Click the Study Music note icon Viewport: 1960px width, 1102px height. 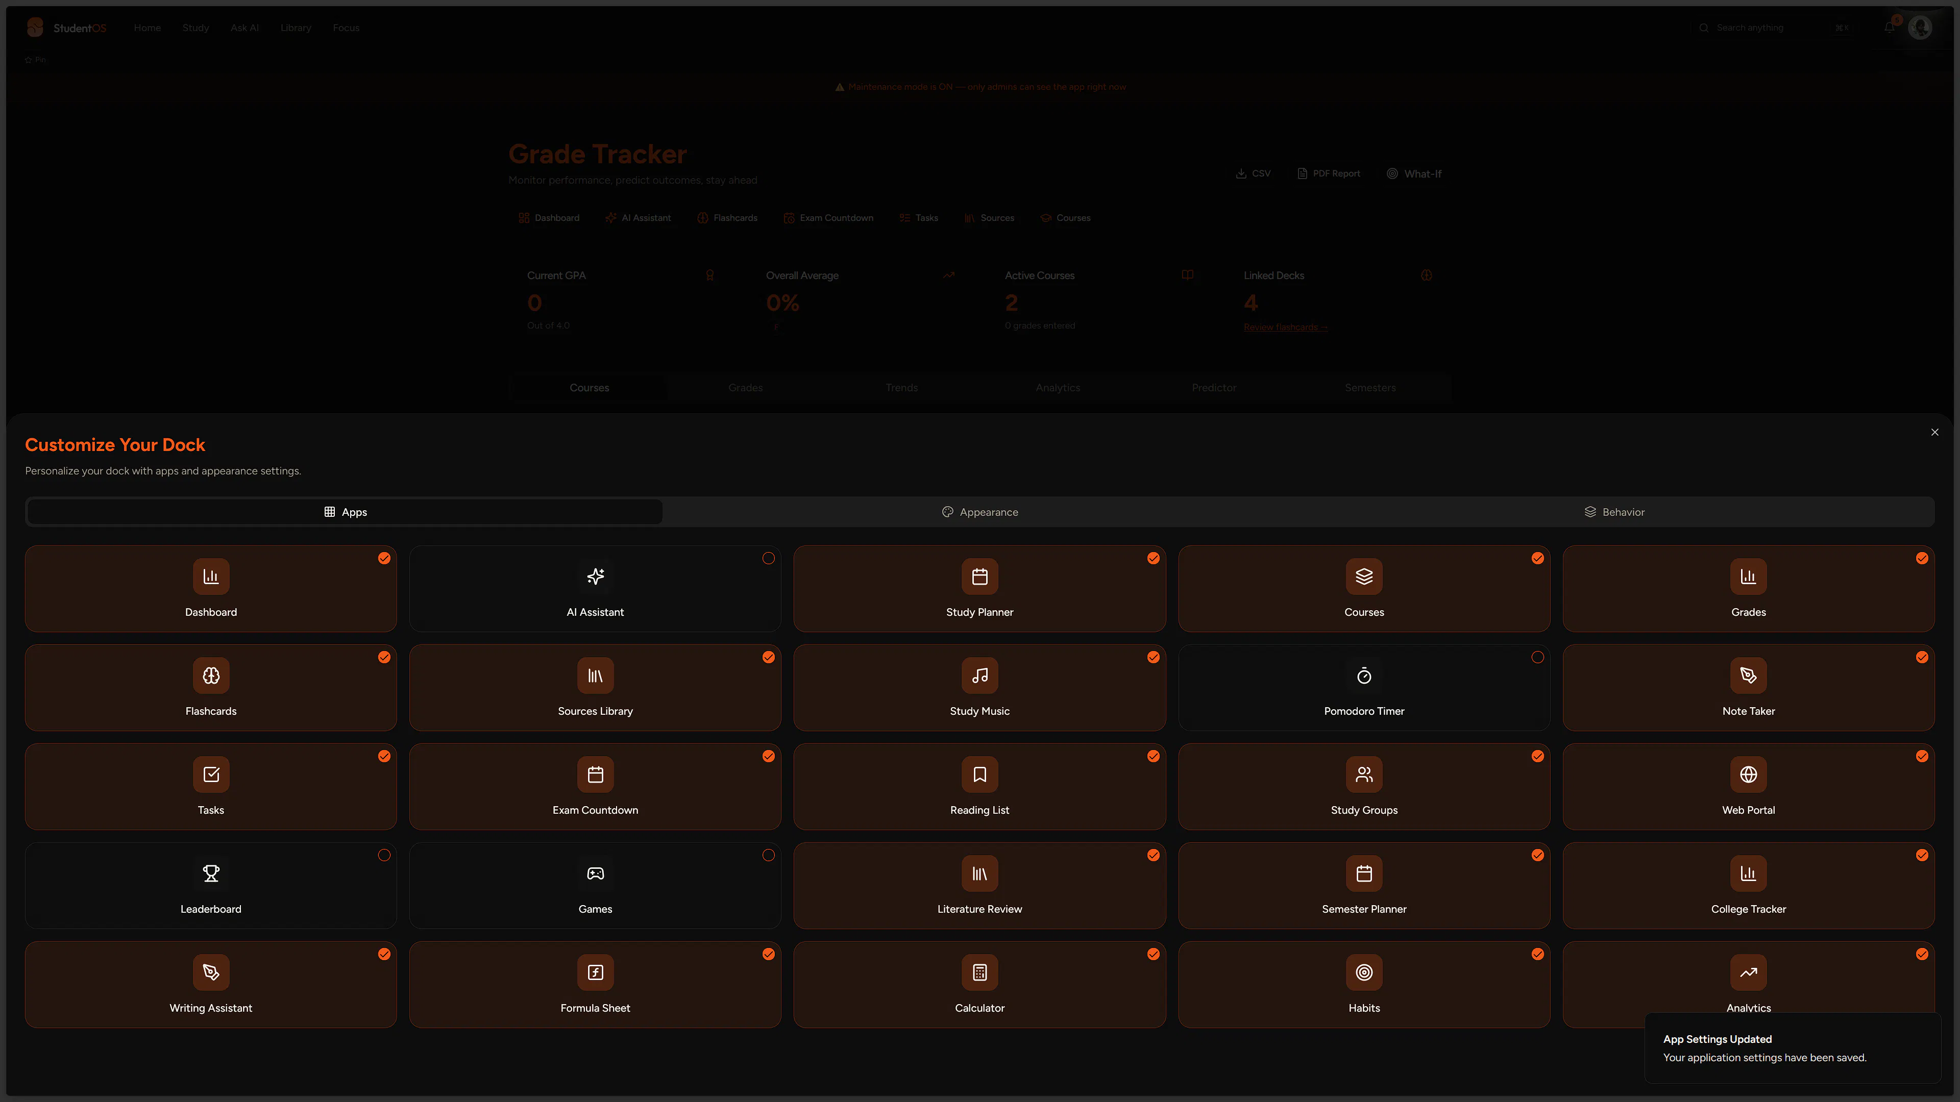pyautogui.click(x=979, y=675)
